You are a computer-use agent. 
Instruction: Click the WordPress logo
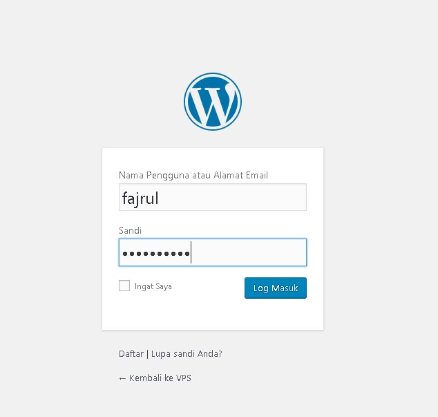pos(213,102)
